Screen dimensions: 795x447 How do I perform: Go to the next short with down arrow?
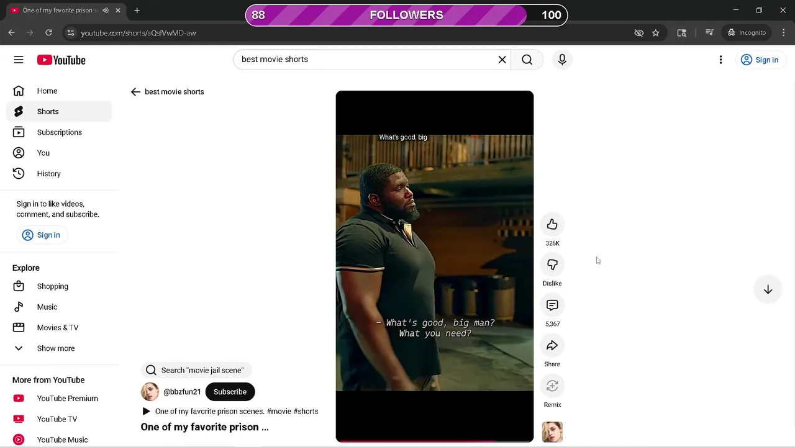pyautogui.click(x=768, y=290)
